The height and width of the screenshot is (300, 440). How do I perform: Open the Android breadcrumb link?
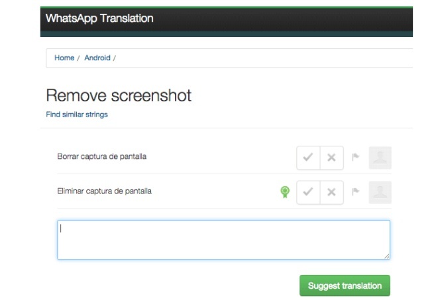click(x=97, y=58)
